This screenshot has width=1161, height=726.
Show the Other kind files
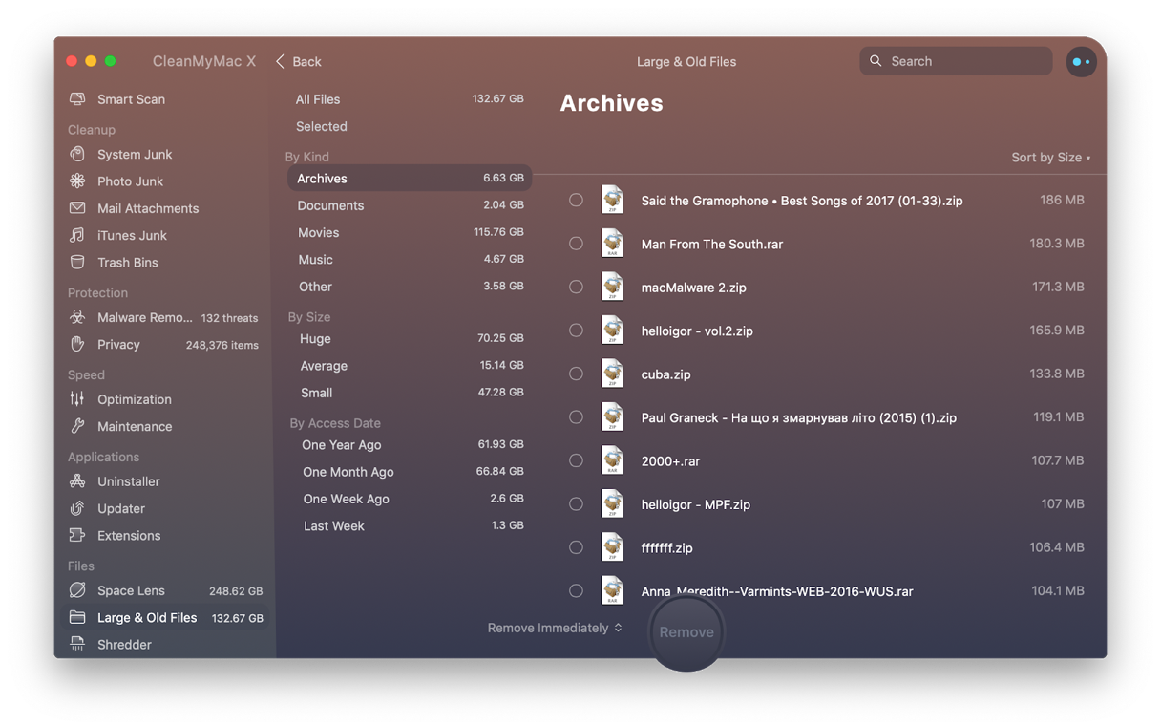409,287
